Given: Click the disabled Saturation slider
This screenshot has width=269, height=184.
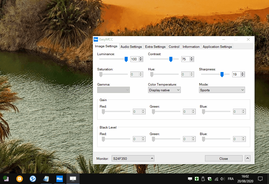Looking at the screenshot, I should (113, 74).
